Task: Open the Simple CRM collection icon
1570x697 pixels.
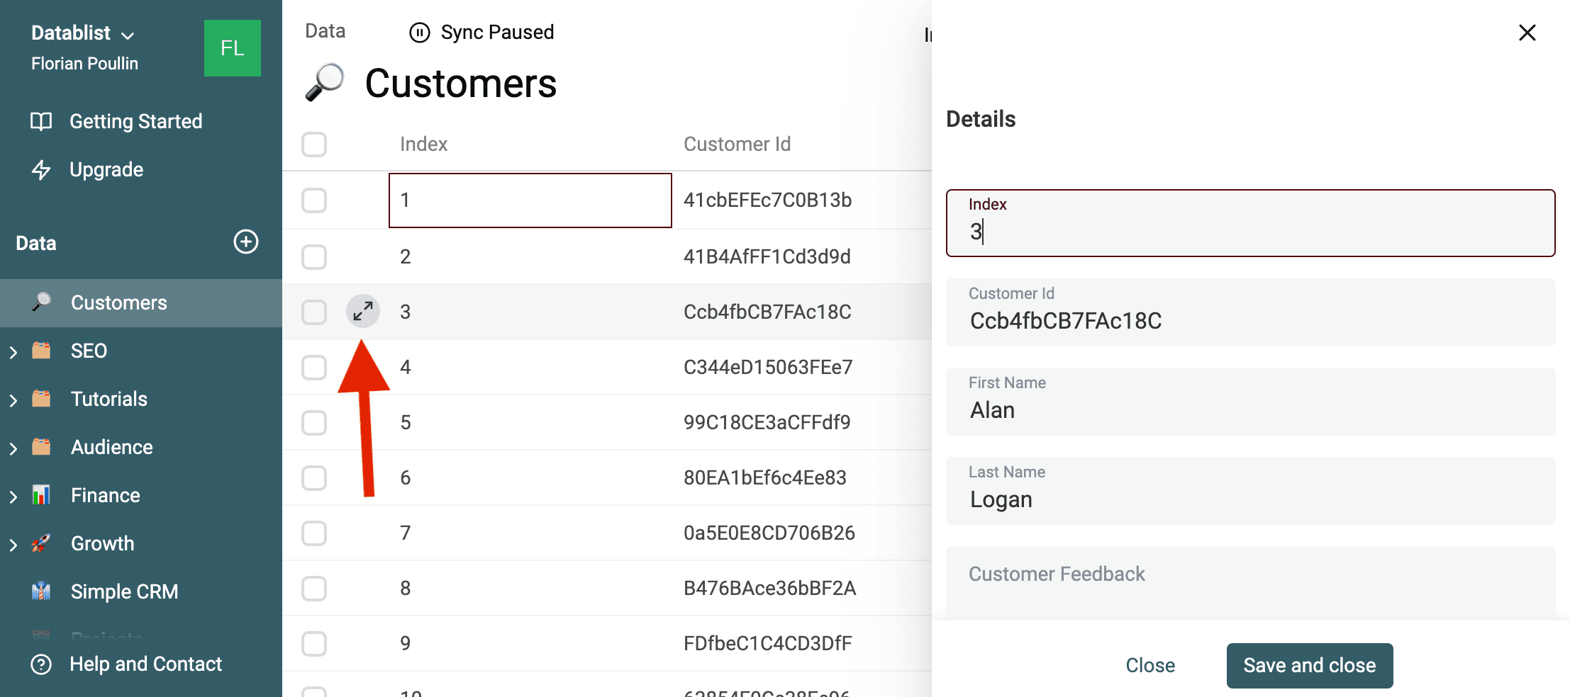Action: click(41, 591)
